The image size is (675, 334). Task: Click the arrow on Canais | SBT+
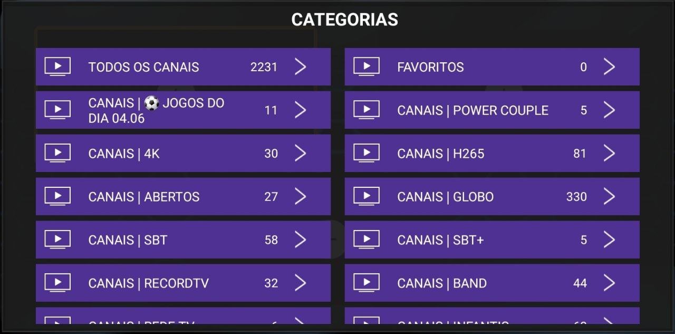(x=609, y=240)
